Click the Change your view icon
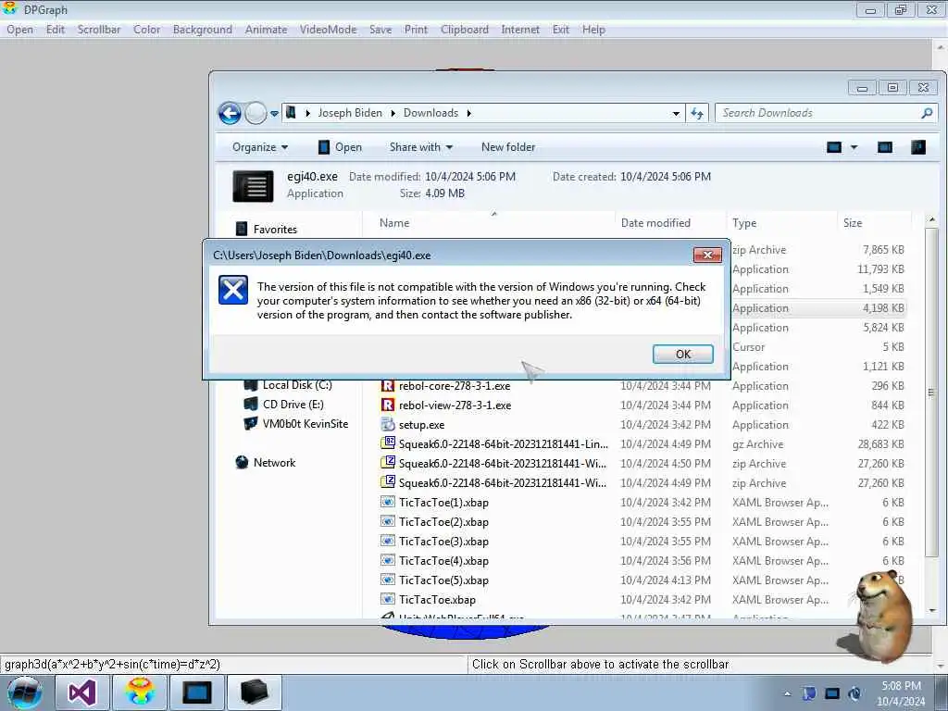Image resolution: width=948 pixels, height=711 pixels. pos(834,147)
